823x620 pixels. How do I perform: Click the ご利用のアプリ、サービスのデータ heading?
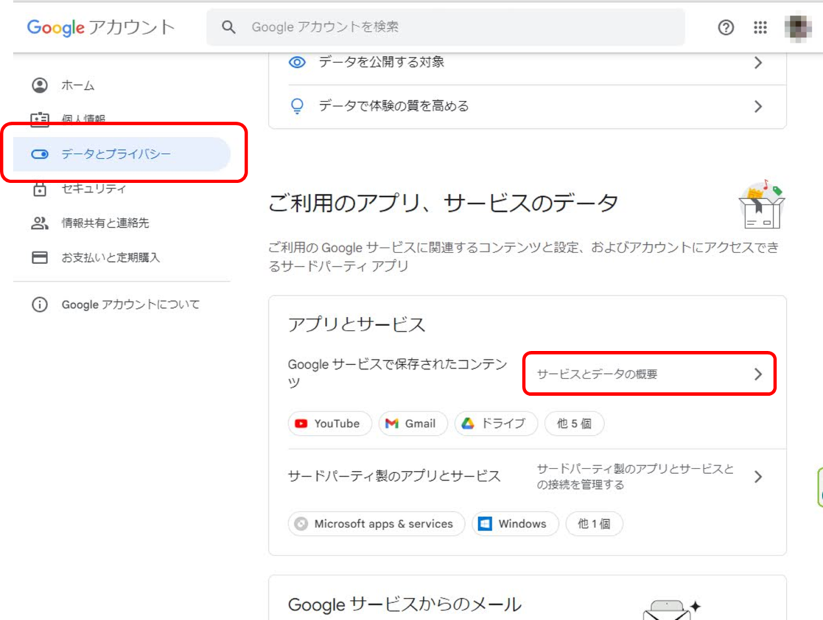point(443,203)
